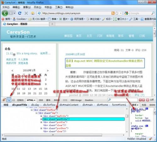Expand the div class="dayTitle" node

click(41, 116)
